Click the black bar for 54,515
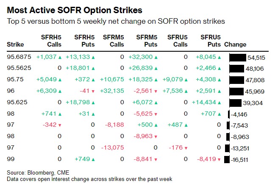The height and width of the screenshot is (189, 278). pos(238,57)
